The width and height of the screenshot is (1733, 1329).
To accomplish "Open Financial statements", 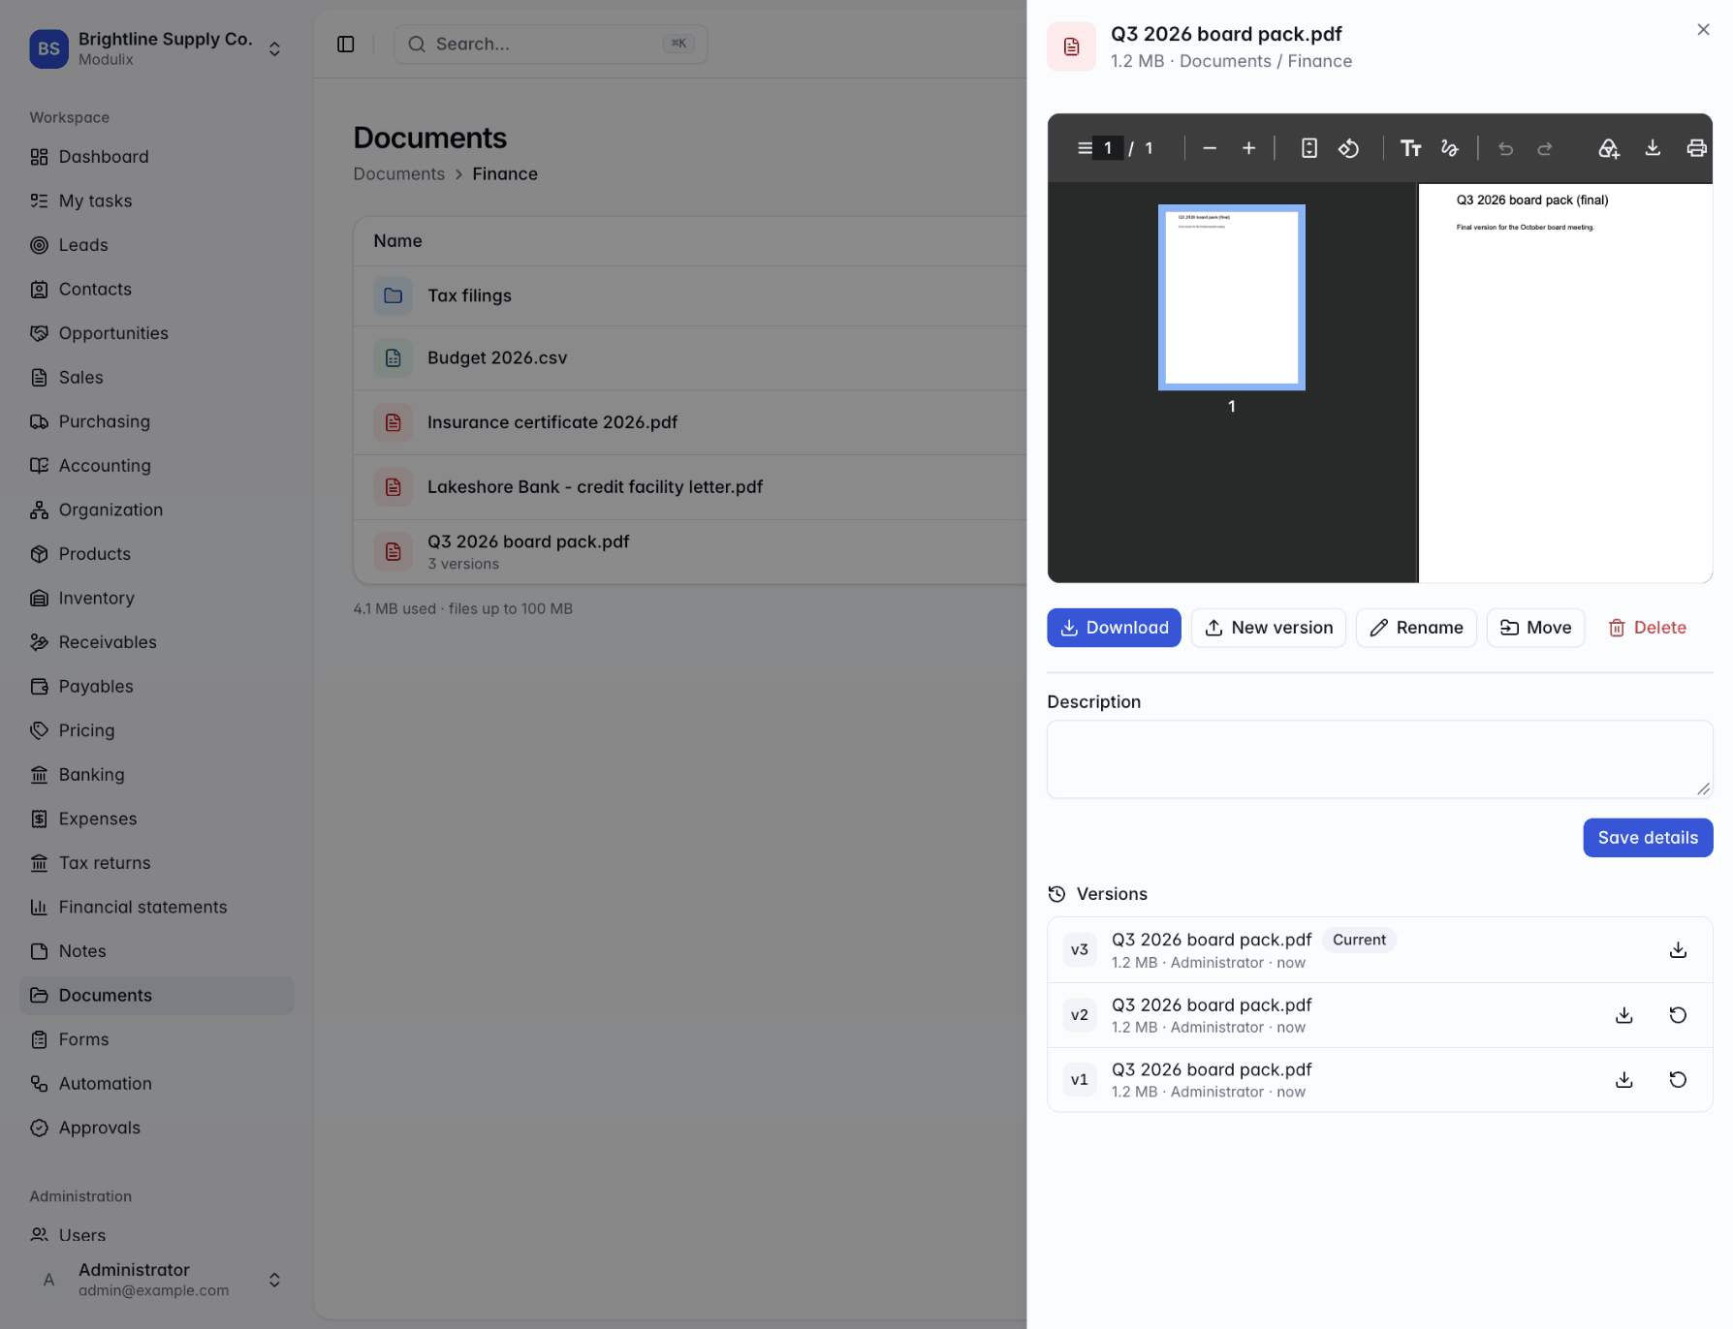I will point(157,907).
